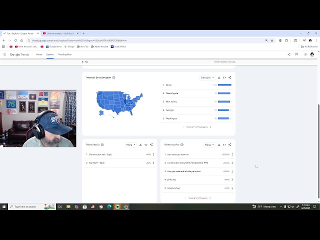Image resolution: width=320 pixels, height=240 pixels.
Task: Share the Related queries card
Action: coord(229,144)
